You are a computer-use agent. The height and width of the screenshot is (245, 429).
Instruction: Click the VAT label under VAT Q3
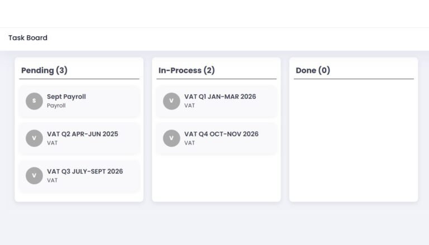[x=53, y=180]
